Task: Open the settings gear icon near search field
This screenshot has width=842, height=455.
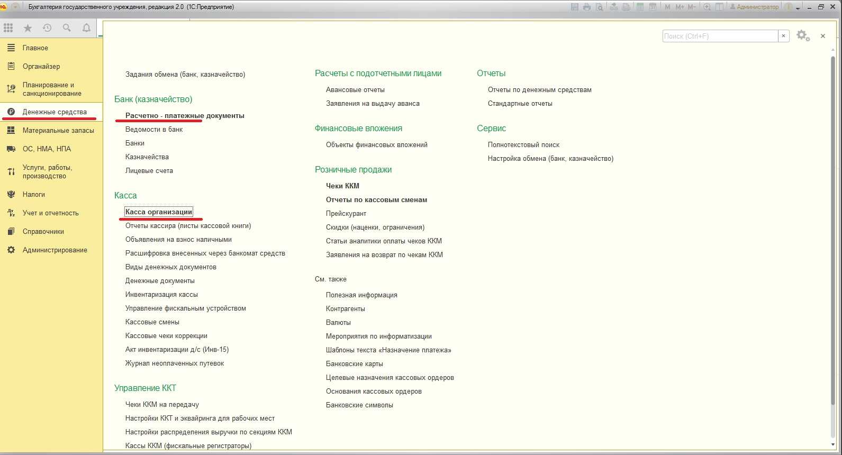Action: tap(803, 36)
